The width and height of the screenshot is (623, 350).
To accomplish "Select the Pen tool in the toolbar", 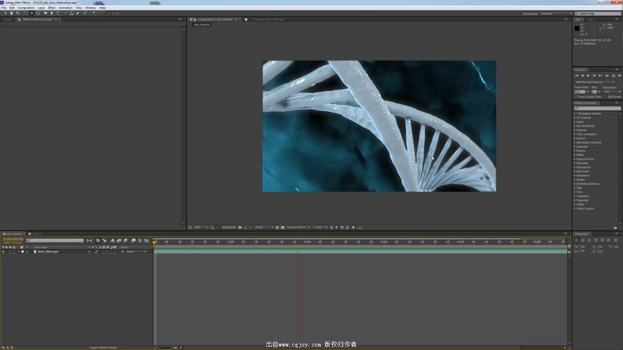I will [52, 13].
